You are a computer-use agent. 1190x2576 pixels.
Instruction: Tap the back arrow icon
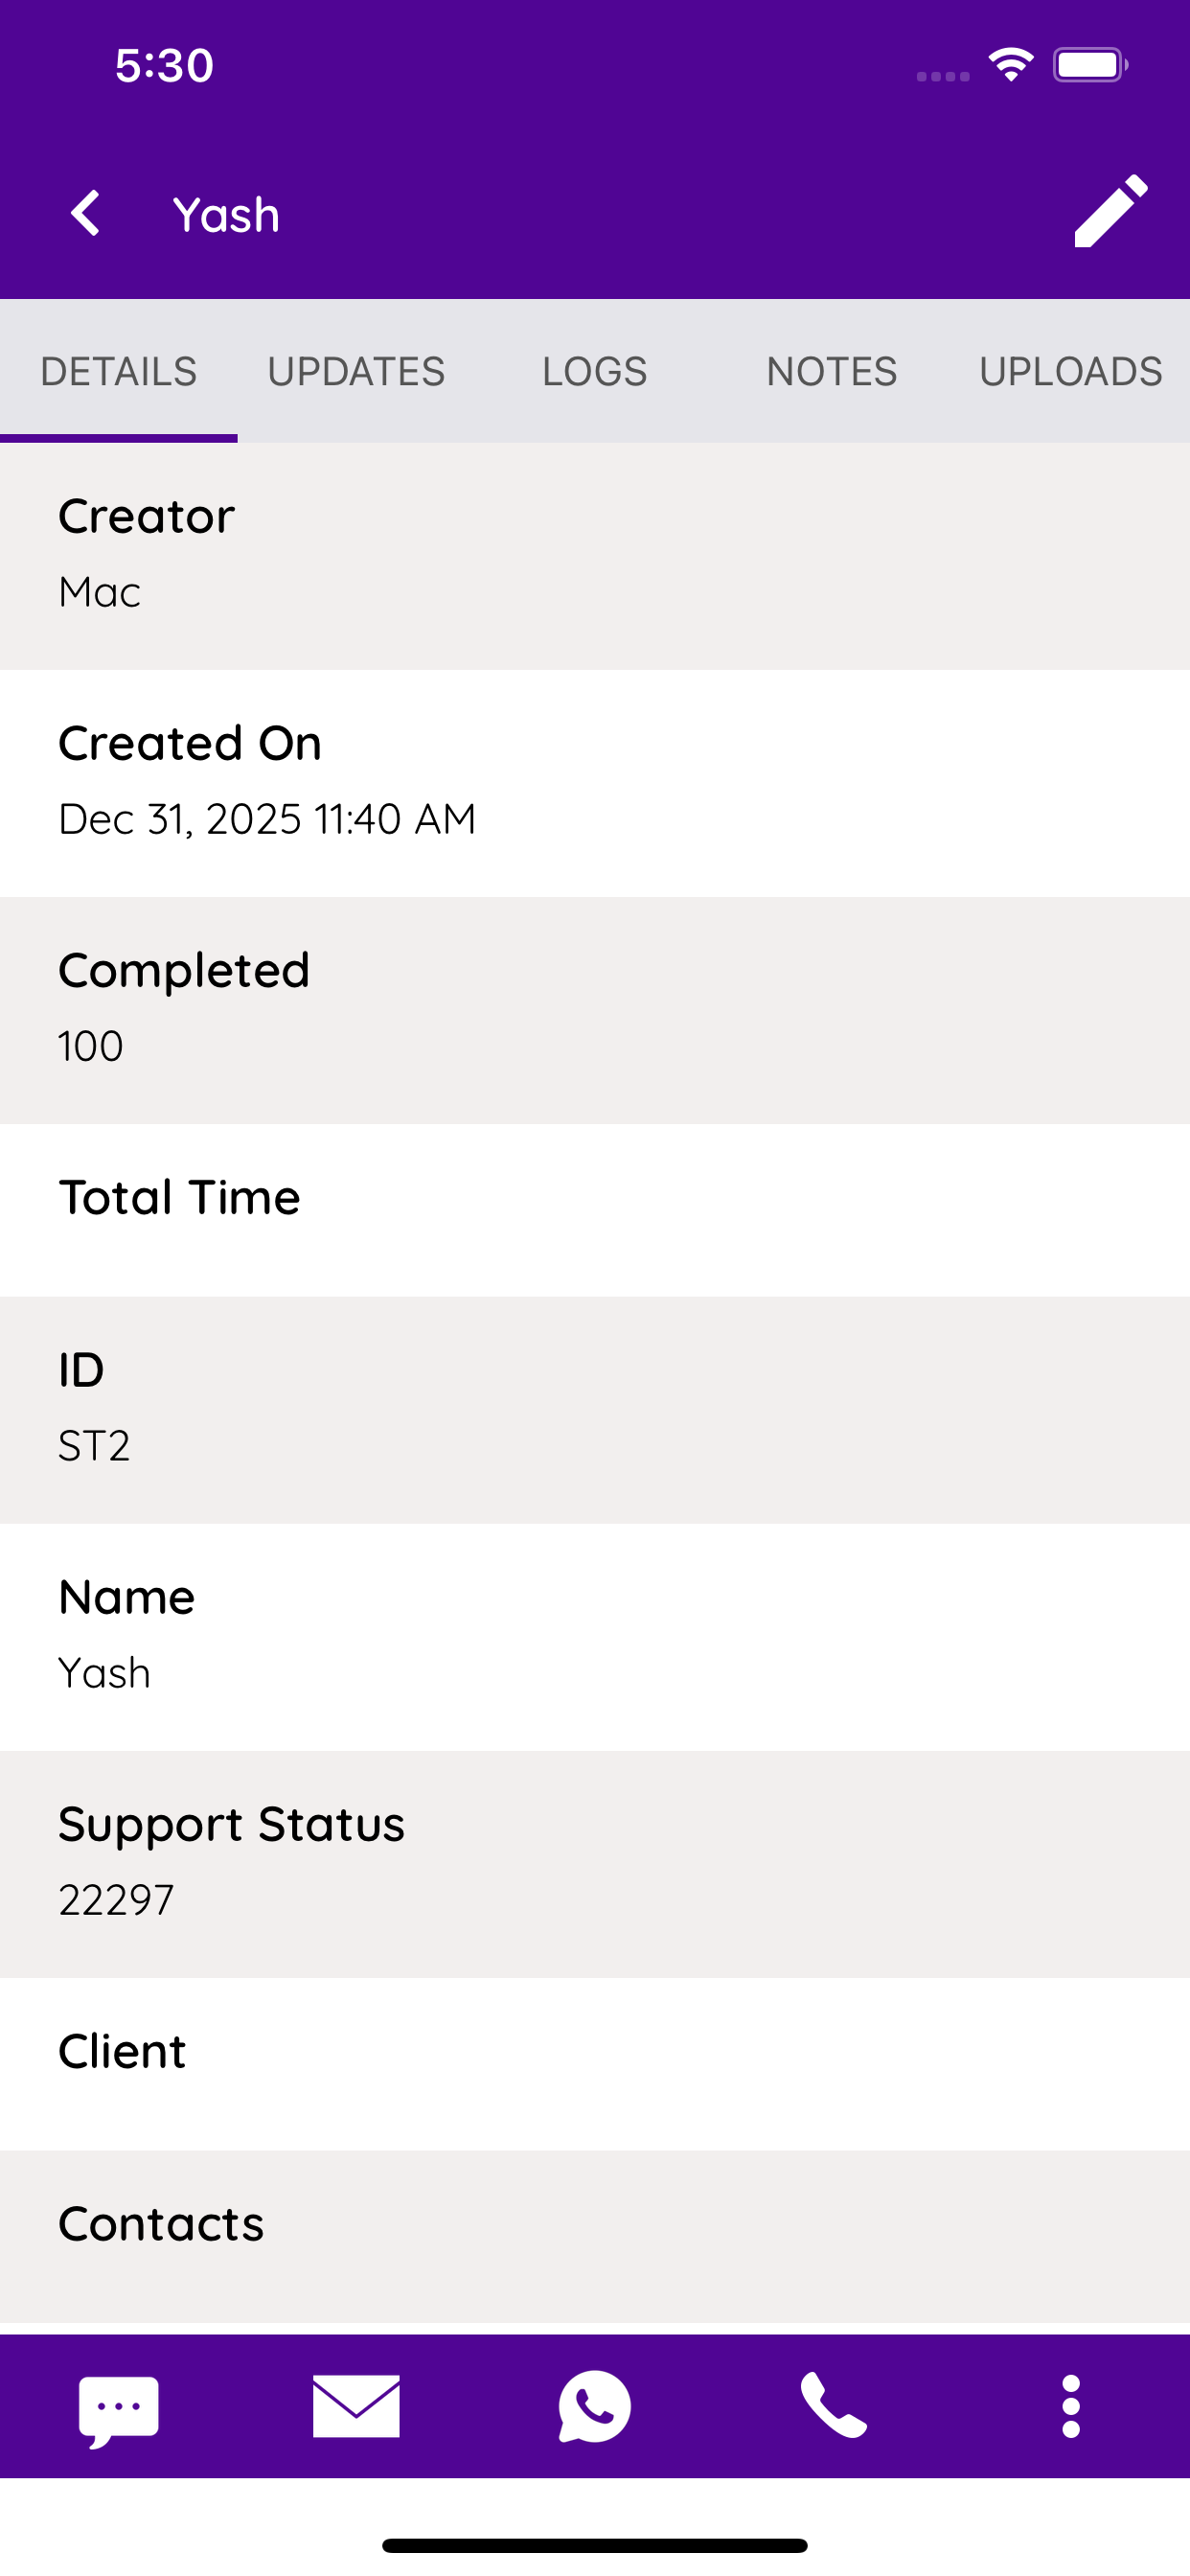(86, 213)
